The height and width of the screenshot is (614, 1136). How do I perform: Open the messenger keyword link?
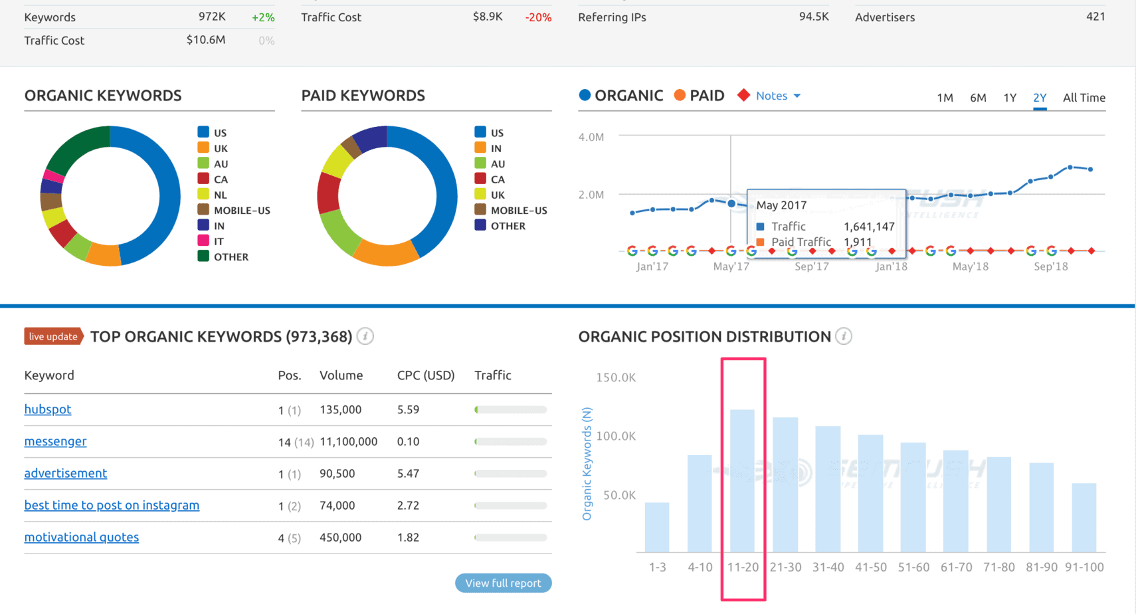[55, 441]
